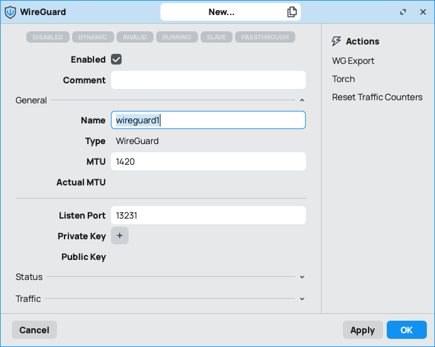Click into the Listen Port field

tap(208, 215)
